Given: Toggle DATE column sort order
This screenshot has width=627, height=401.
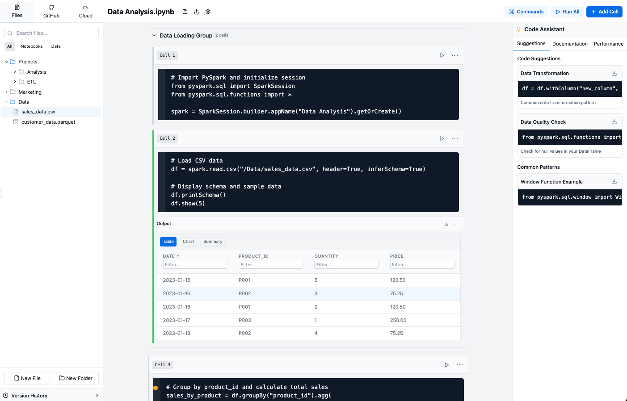Looking at the screenshot, I should point(171,256).
